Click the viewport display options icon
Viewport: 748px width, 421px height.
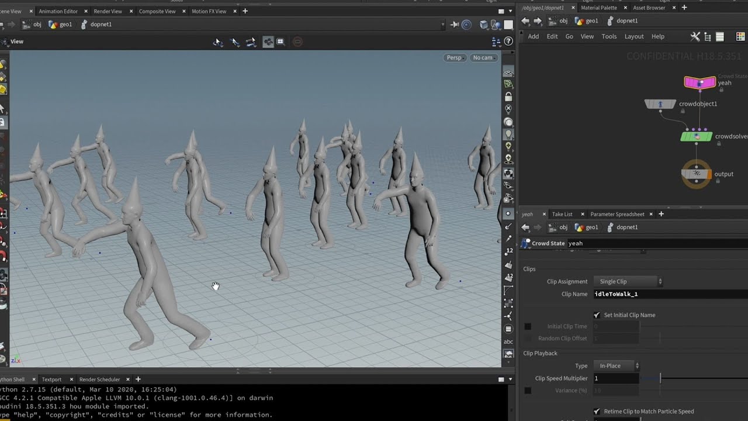point(496,42)
